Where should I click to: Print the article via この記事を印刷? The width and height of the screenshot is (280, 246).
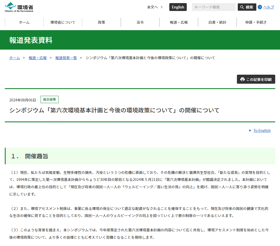click(x=256, y=79)
